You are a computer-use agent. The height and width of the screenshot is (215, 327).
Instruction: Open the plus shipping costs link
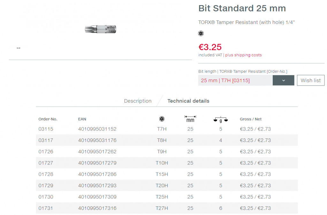tap(243, 55)
